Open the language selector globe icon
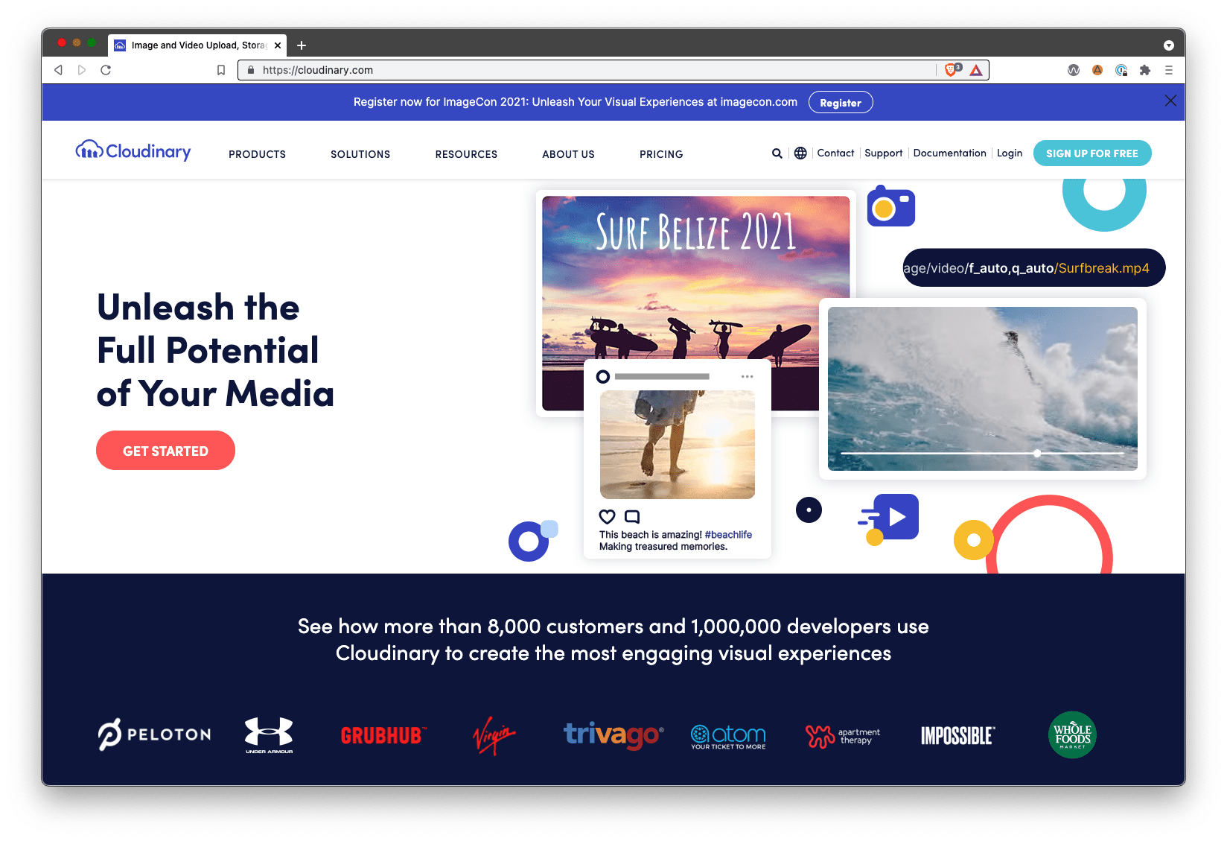 (800, 153)
